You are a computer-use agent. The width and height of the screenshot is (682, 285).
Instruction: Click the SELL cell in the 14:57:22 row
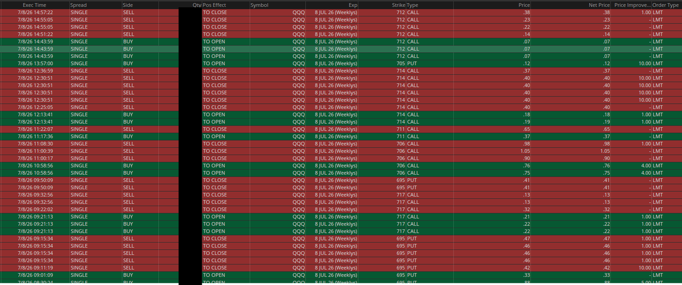point(128,12)
